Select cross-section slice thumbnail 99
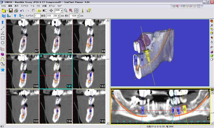Screen dimensions: 214x128 coord(89,36)
